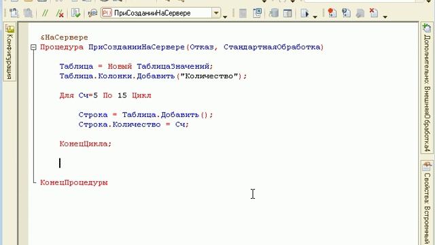Click the word Процедура in the header
435x245 pixels.
(x=62, y=47)
